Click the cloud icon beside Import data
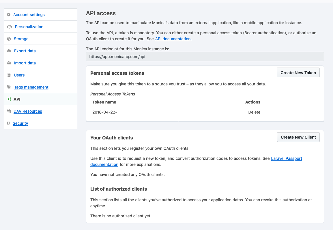This screenshot has height=230, width=333. tap(9, 63)
